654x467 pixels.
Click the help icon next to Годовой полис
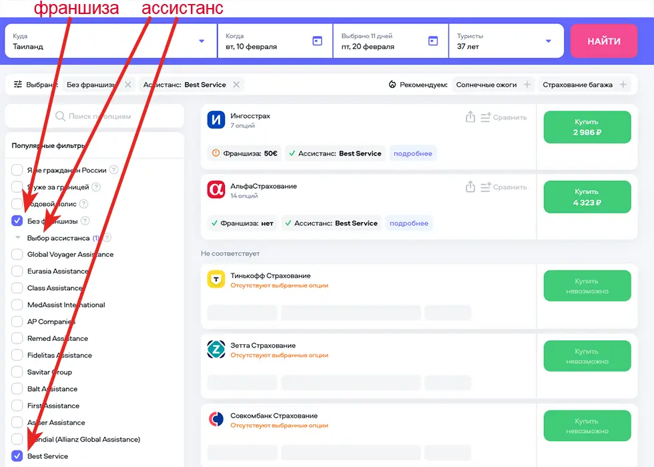[83, 203]
